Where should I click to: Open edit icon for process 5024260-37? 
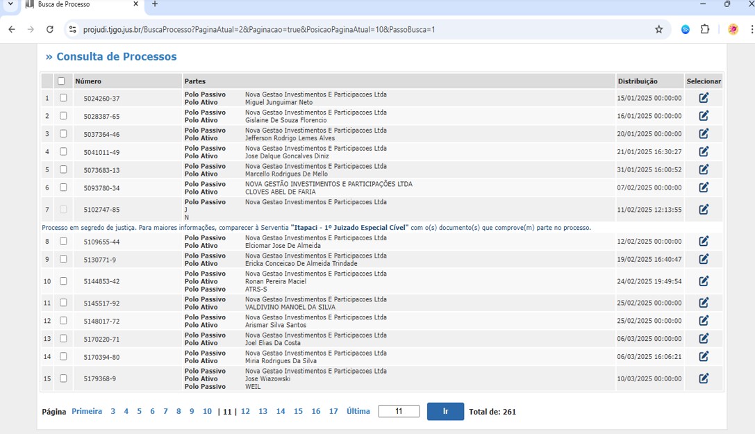click(x=704, y=98)
